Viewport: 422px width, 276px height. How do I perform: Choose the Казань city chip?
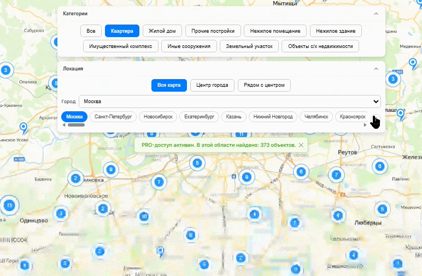[233, 117]
